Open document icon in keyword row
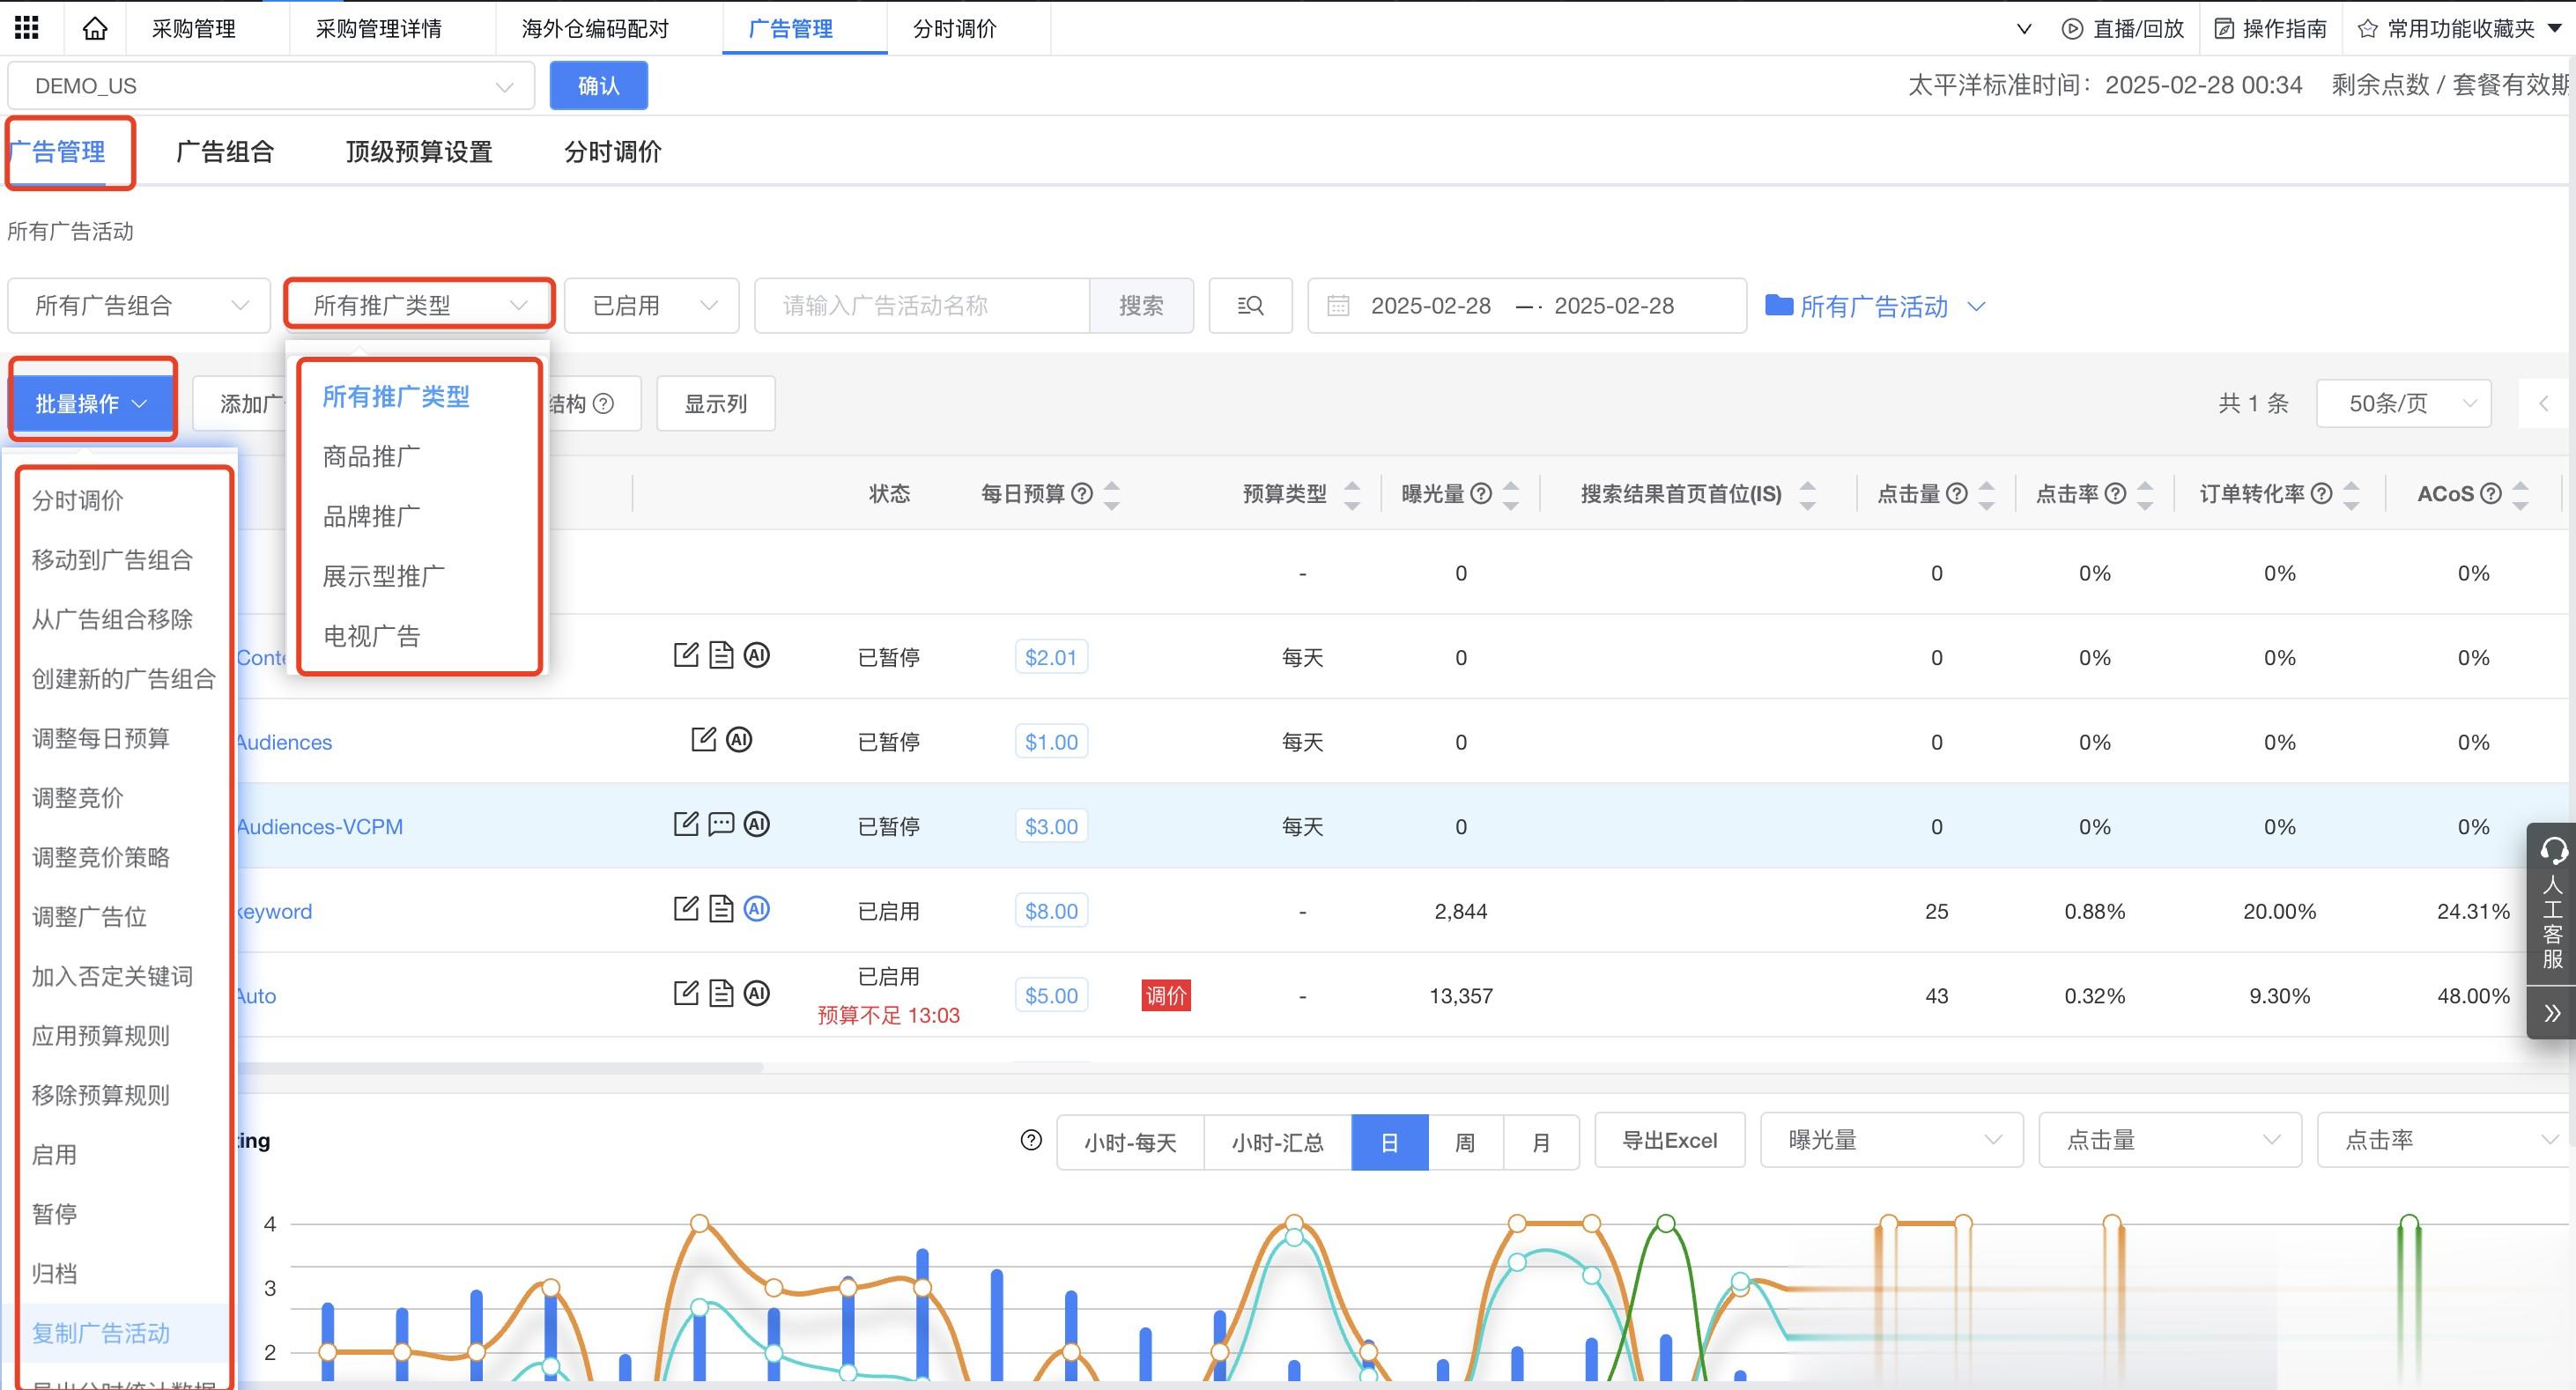 click(x=721, y=909)
